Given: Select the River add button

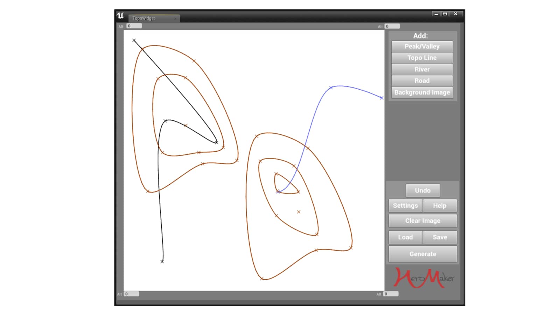Looking at the screenshot, I should pos(422,69).
